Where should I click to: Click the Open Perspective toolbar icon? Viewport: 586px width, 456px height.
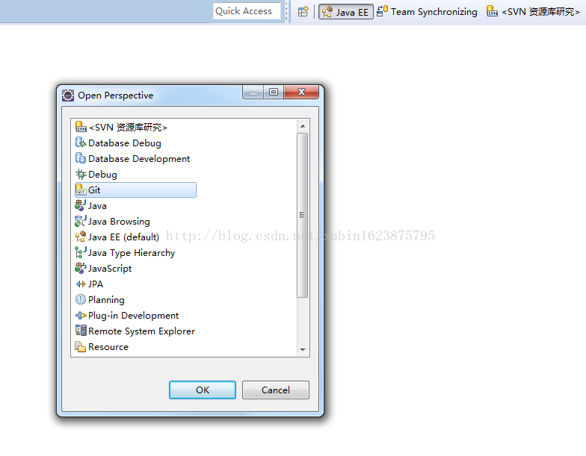(303, 12)
